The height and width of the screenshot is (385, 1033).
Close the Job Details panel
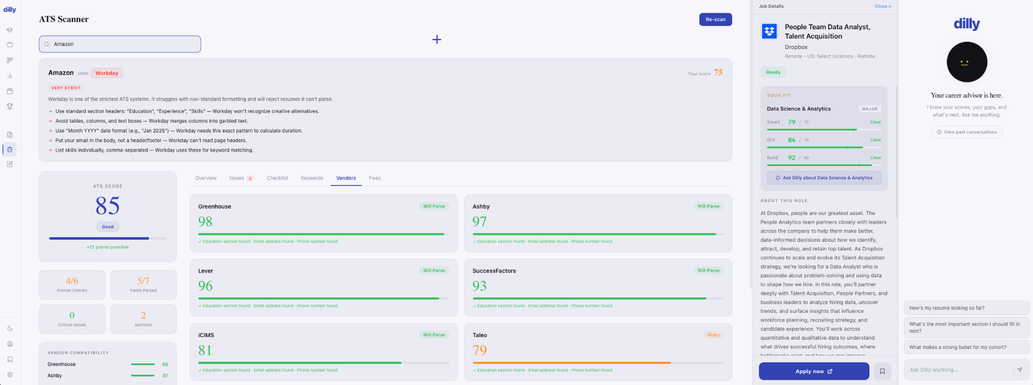click(x=882, y=6)
